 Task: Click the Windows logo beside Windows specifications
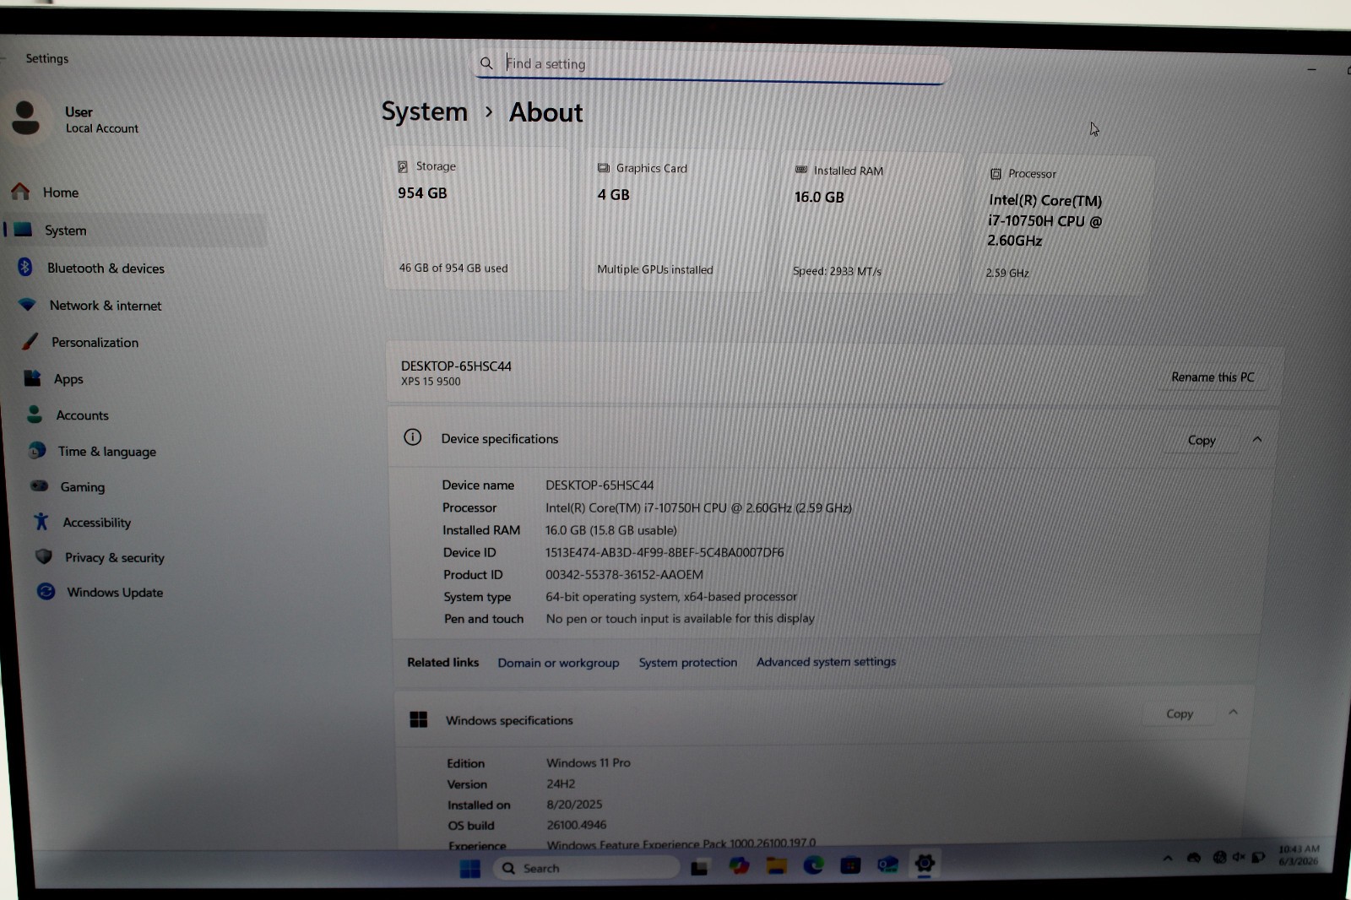click(419, 719)
